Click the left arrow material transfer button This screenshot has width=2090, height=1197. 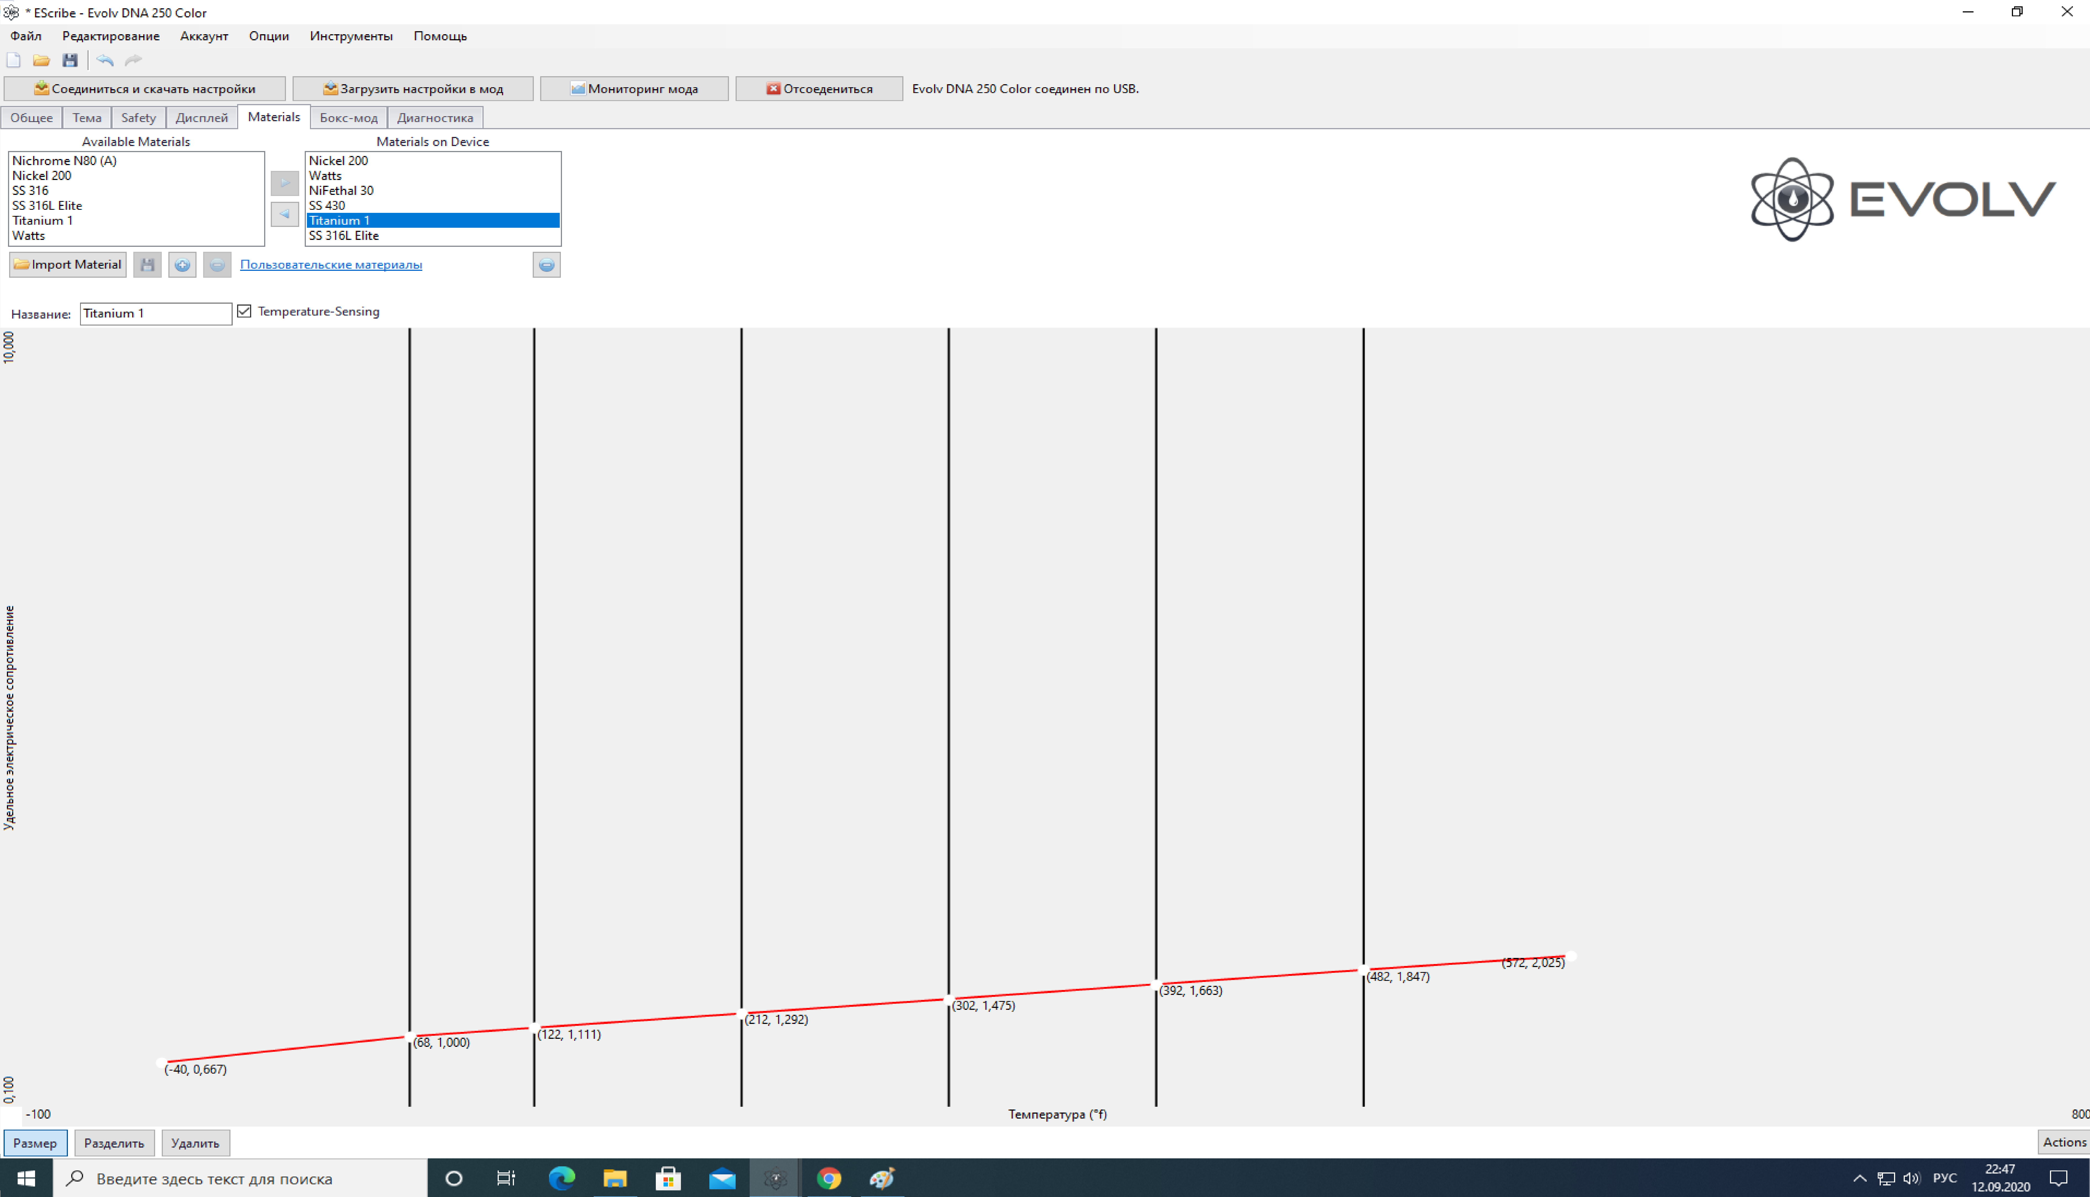[284, 214]
